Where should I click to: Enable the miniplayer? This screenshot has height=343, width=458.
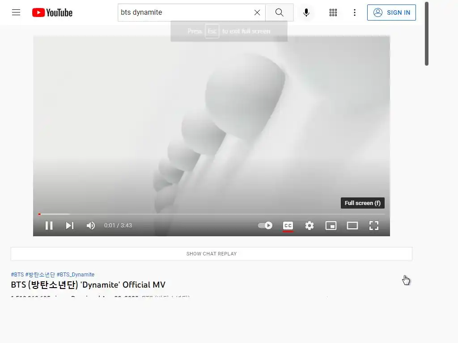pyautogui.click(x=331, y=226)
